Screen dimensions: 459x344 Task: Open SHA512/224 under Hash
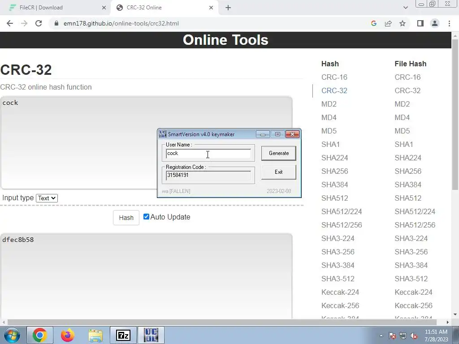(x=342, y=211)
